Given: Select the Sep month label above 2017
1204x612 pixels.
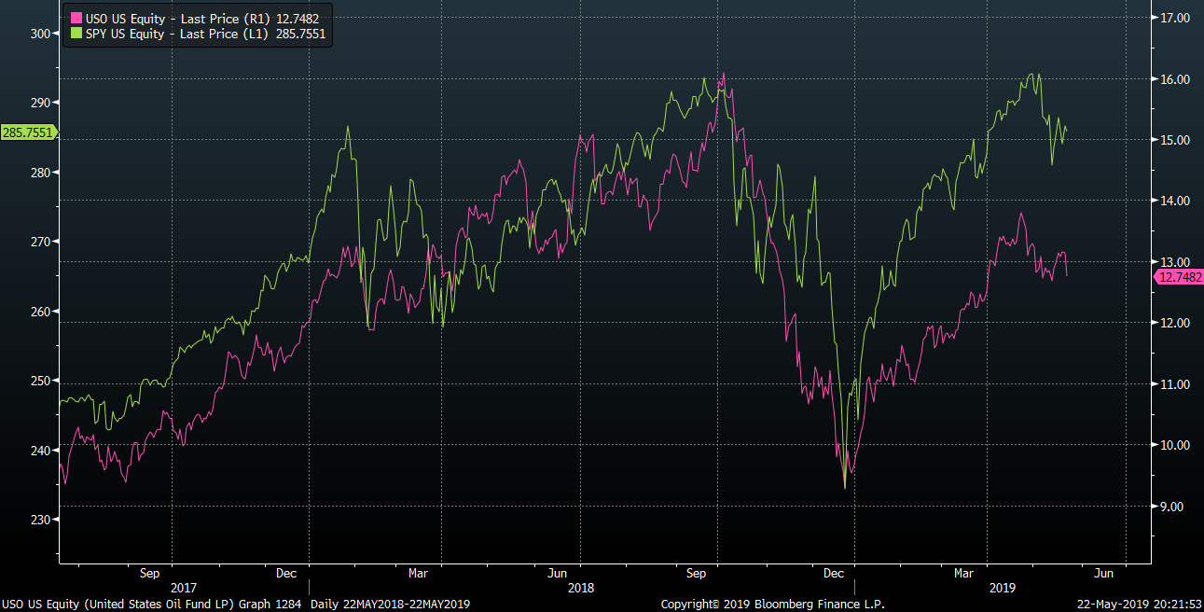Looking at the screenshot, I should point(149,573).
